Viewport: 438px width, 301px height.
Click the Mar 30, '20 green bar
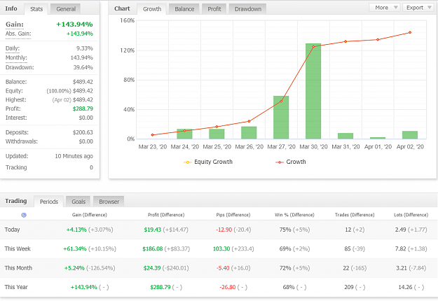(x=313, y=91)
